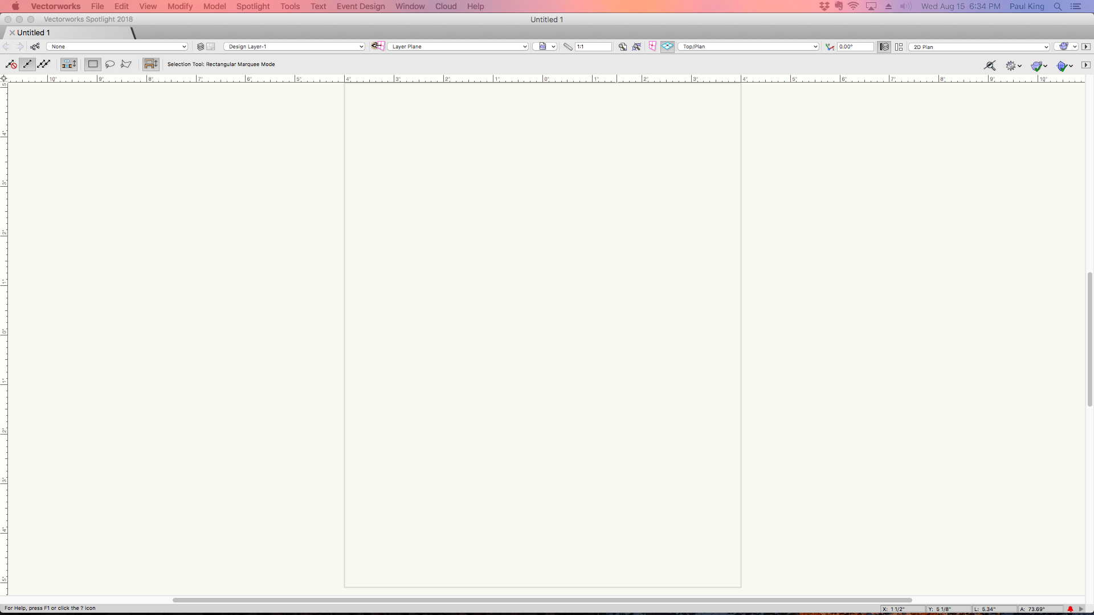Open the Spotlight menu
This screenshot has height=615, width=1094.
[x=253, y=6]
